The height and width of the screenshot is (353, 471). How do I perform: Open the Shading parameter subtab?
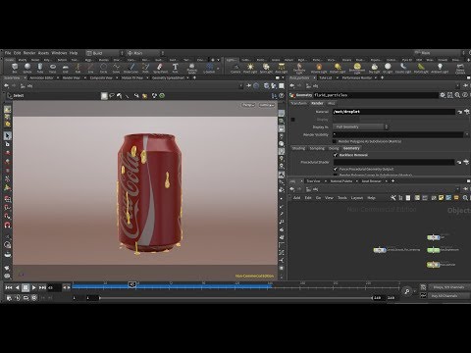tap(298, 148)
